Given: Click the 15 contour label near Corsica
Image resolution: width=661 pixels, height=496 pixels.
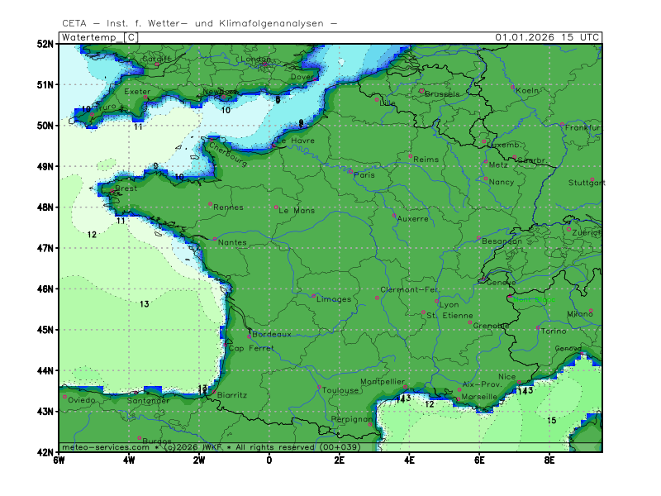Looking at the screenshot, I should (x=551, y=421).
